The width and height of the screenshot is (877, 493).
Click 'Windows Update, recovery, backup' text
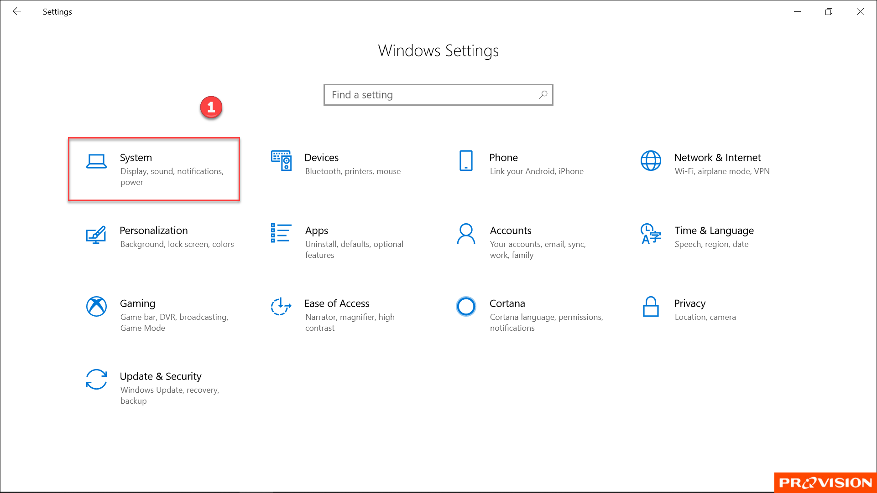pos(170,395)
